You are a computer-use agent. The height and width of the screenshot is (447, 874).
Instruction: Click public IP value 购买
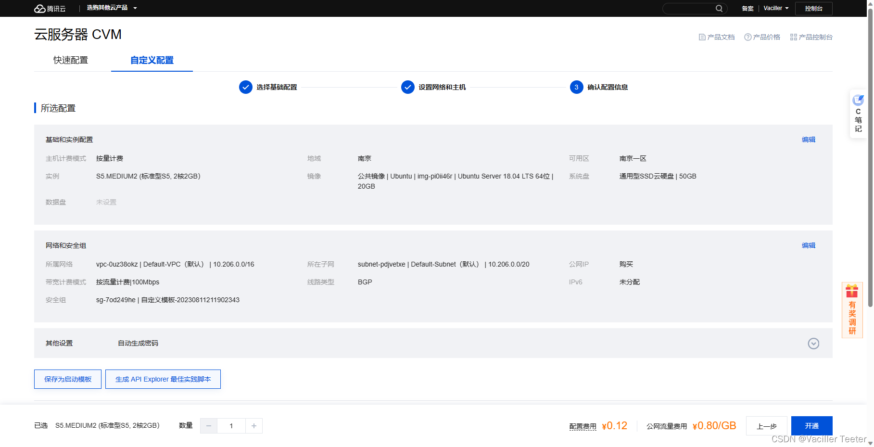coord(626,264)
